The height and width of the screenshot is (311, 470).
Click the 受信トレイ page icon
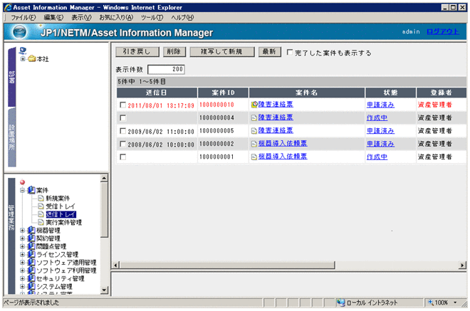click(x=41, y=206)
